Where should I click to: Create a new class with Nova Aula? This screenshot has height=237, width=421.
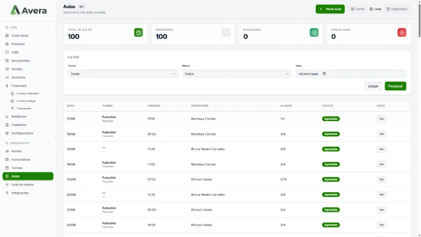pyautogui.click(x=330, y=9)
